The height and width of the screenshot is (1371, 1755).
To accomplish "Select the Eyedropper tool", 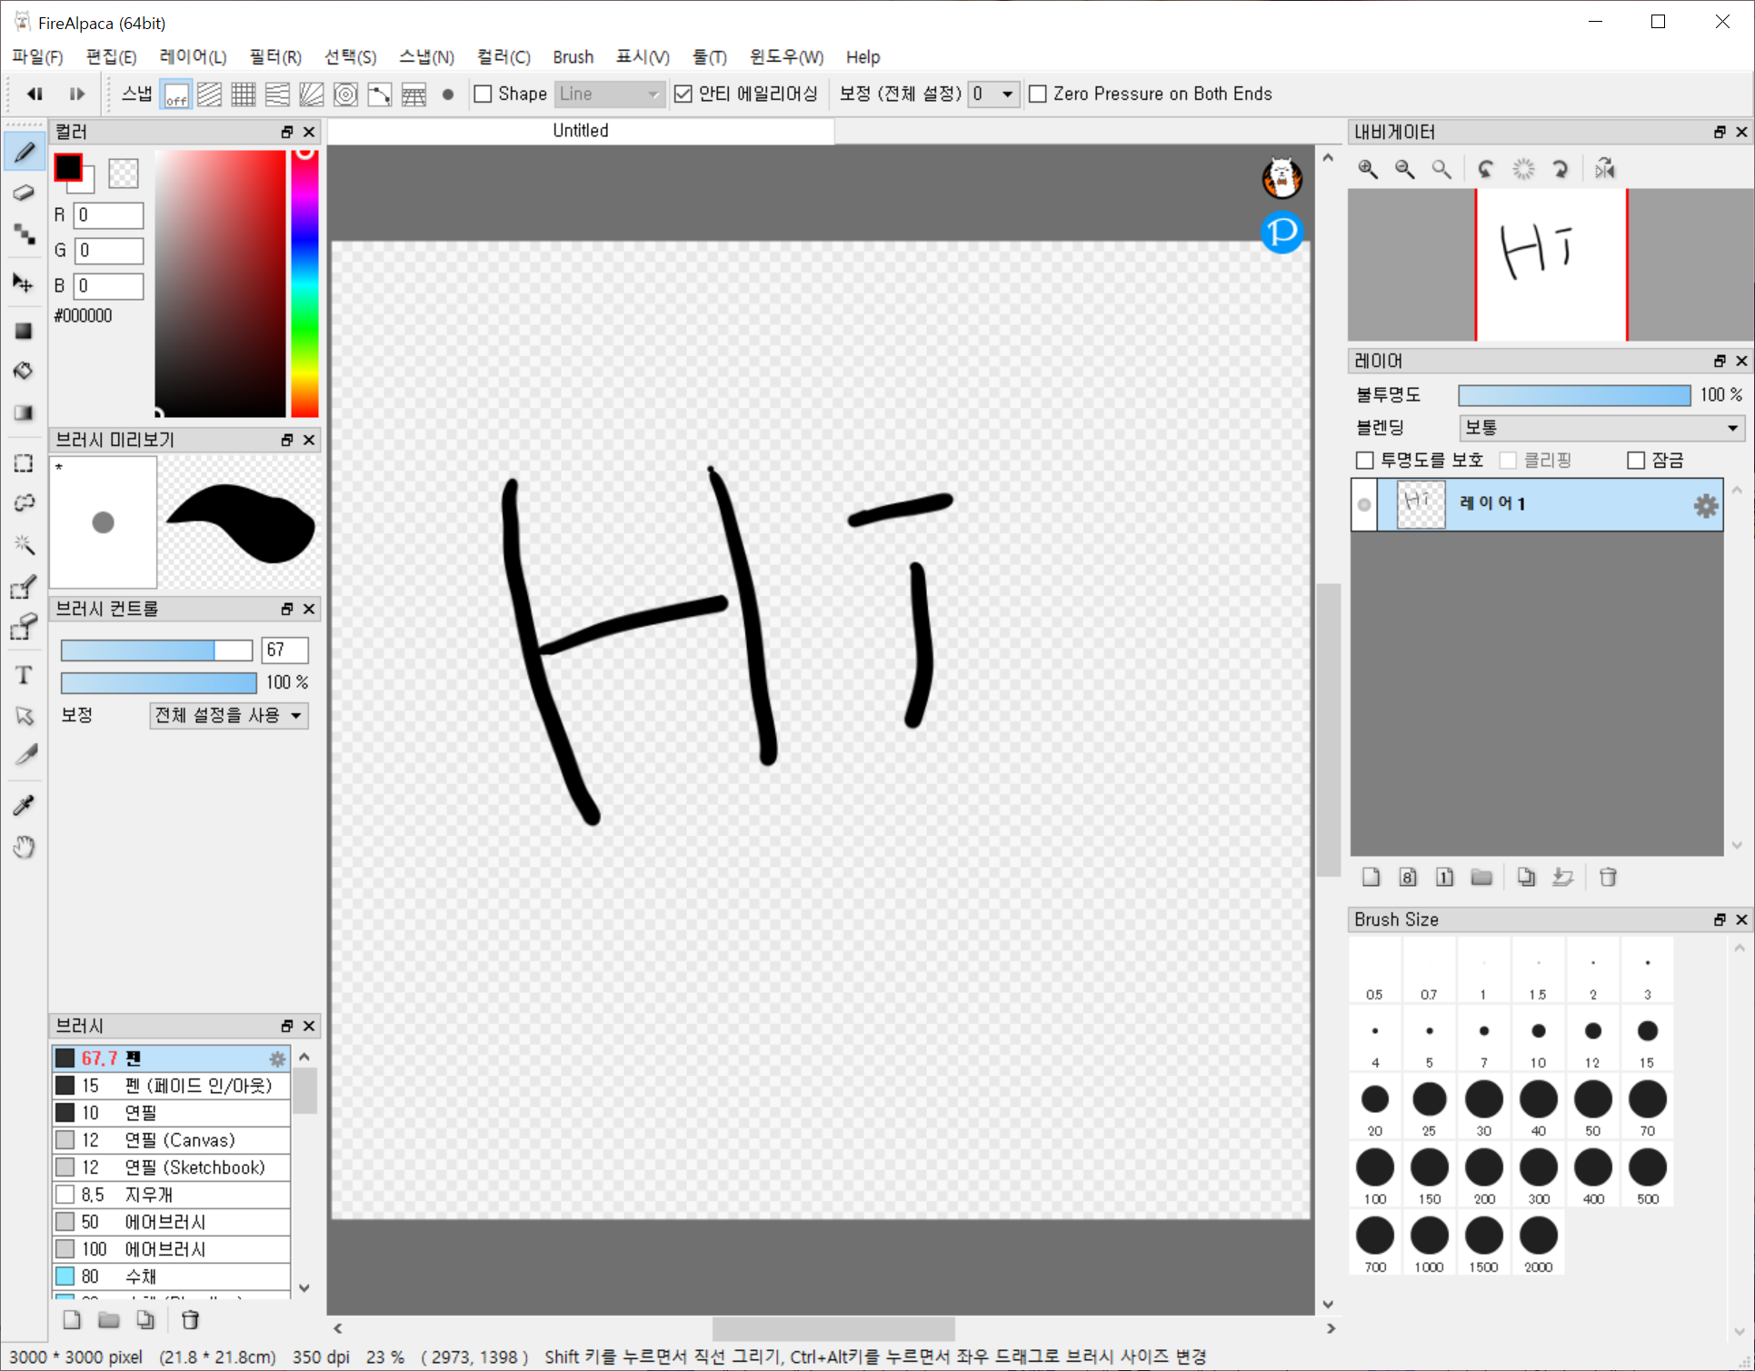I will (x=25, y=805).
